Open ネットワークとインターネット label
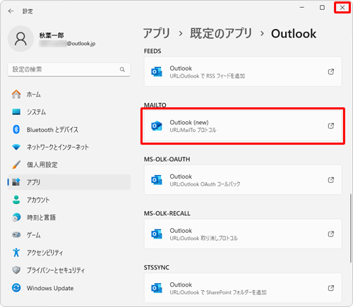The image size is (353, 307). pyautogui.click(x=58, y=148)
